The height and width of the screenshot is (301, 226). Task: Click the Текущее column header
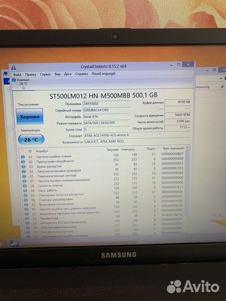click(113, 149)
